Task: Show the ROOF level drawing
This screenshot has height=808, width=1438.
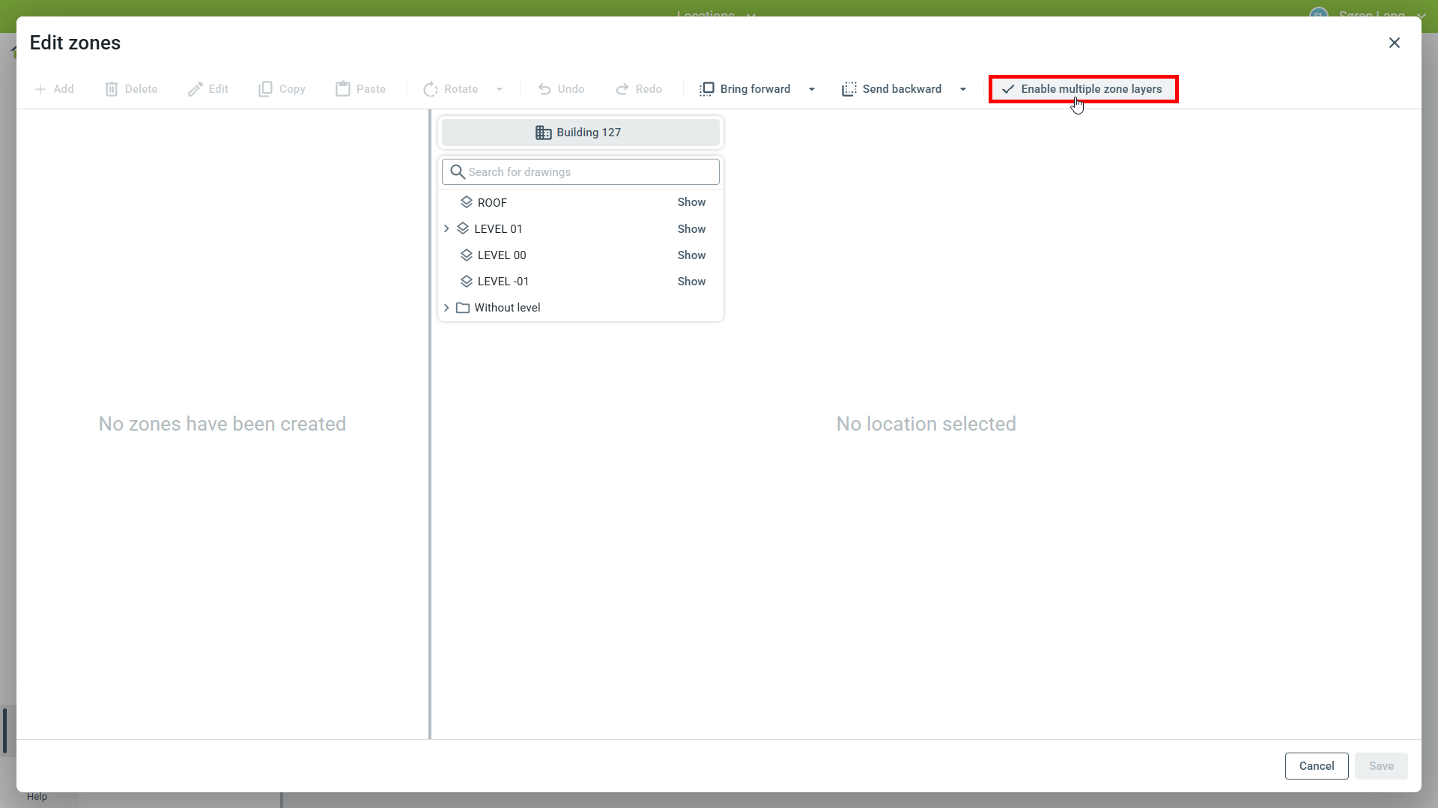Action: tap(691, 202)
